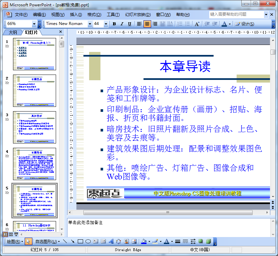Select slide 3 thumbnail
Viewport: 278px width, 256px height.
pos(35,127)
